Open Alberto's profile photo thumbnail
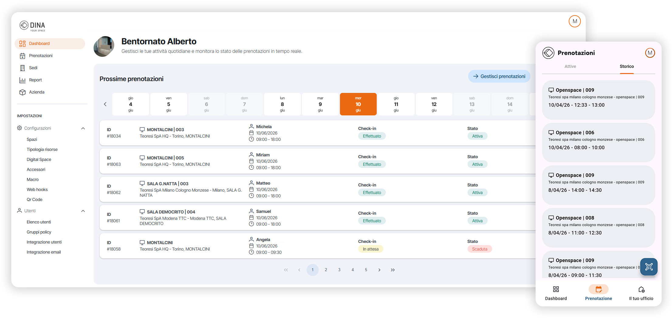672x324 pixels. point(104,46)
